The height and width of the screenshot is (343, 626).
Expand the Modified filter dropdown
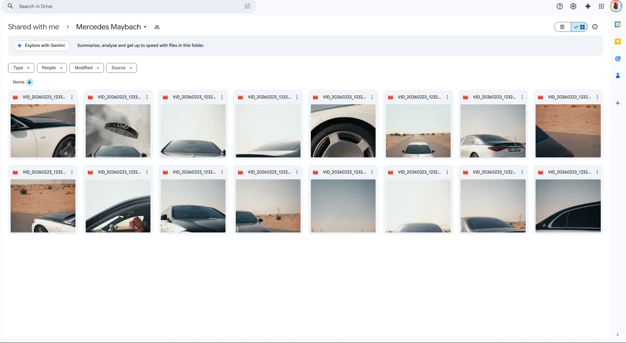click(x=87, y=68)
